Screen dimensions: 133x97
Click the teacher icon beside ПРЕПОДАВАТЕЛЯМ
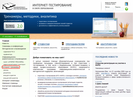point(63,43)
